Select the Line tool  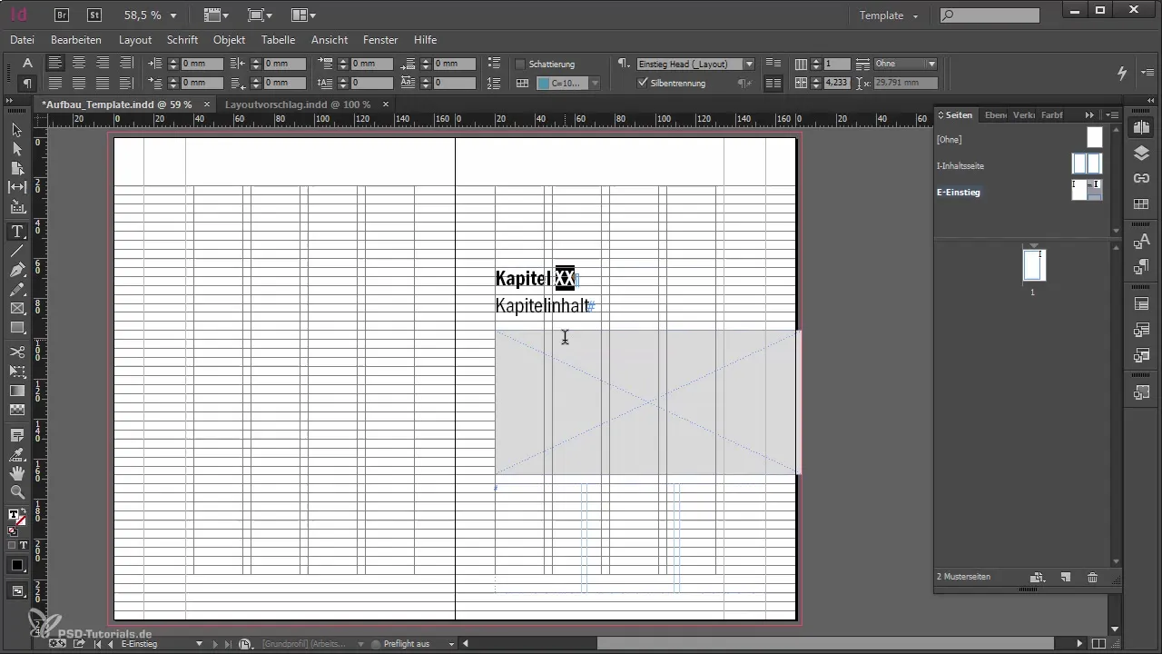click(17, 251)
